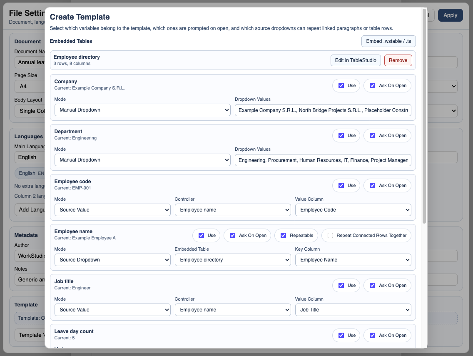Toggle Use checkbox for Employee code

click(x=341, y=186)
